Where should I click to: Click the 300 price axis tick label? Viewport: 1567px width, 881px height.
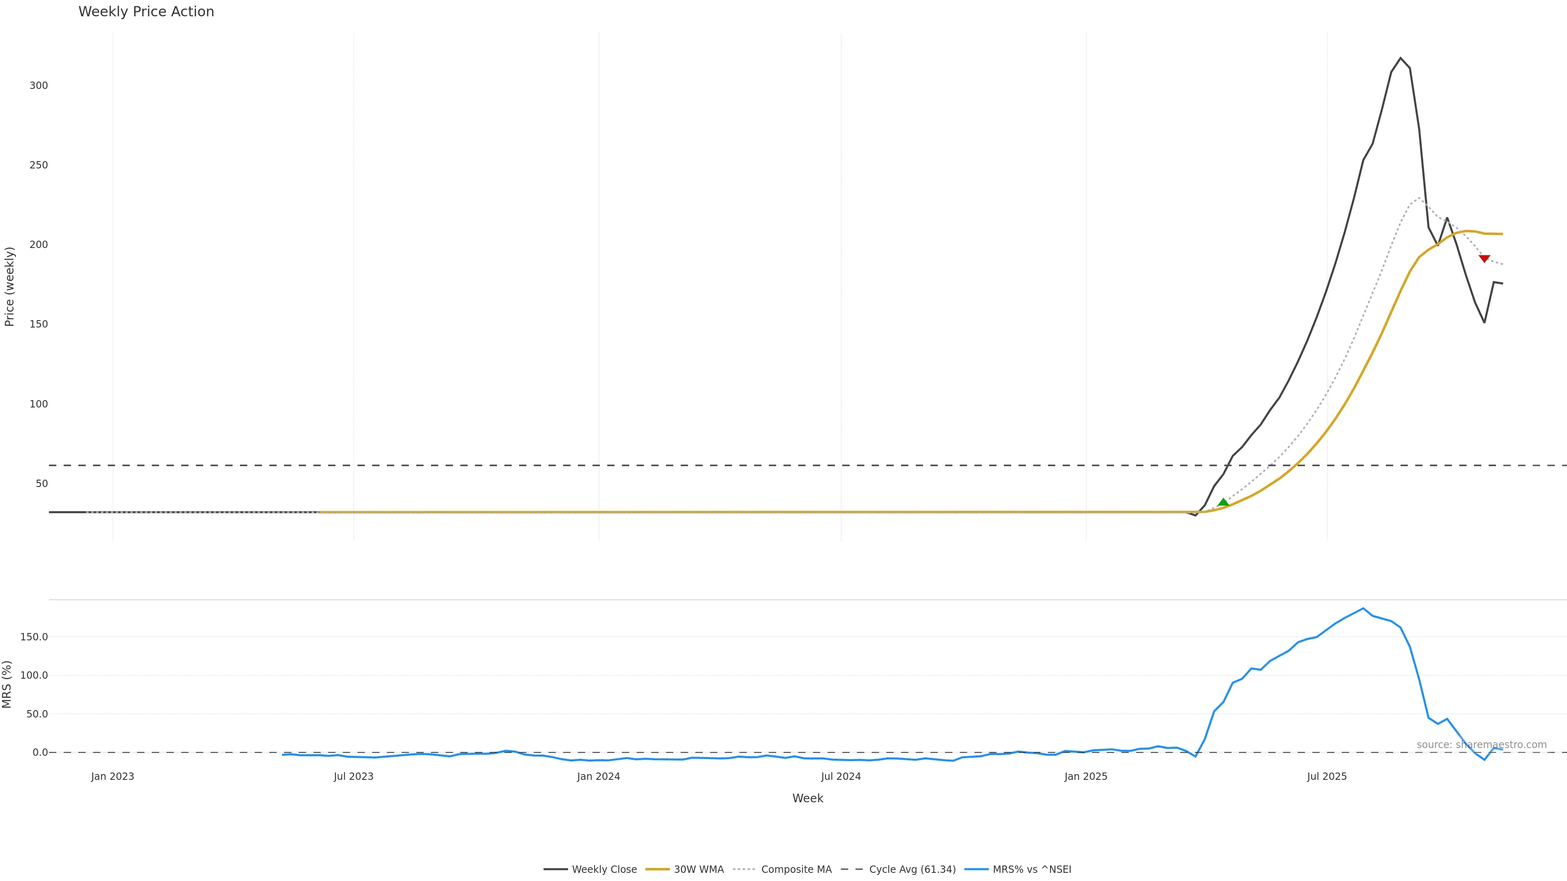[38, 86]
